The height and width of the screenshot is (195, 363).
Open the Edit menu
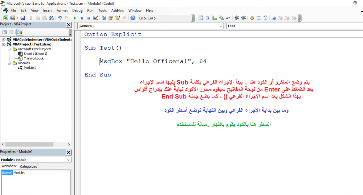[23, 11]
